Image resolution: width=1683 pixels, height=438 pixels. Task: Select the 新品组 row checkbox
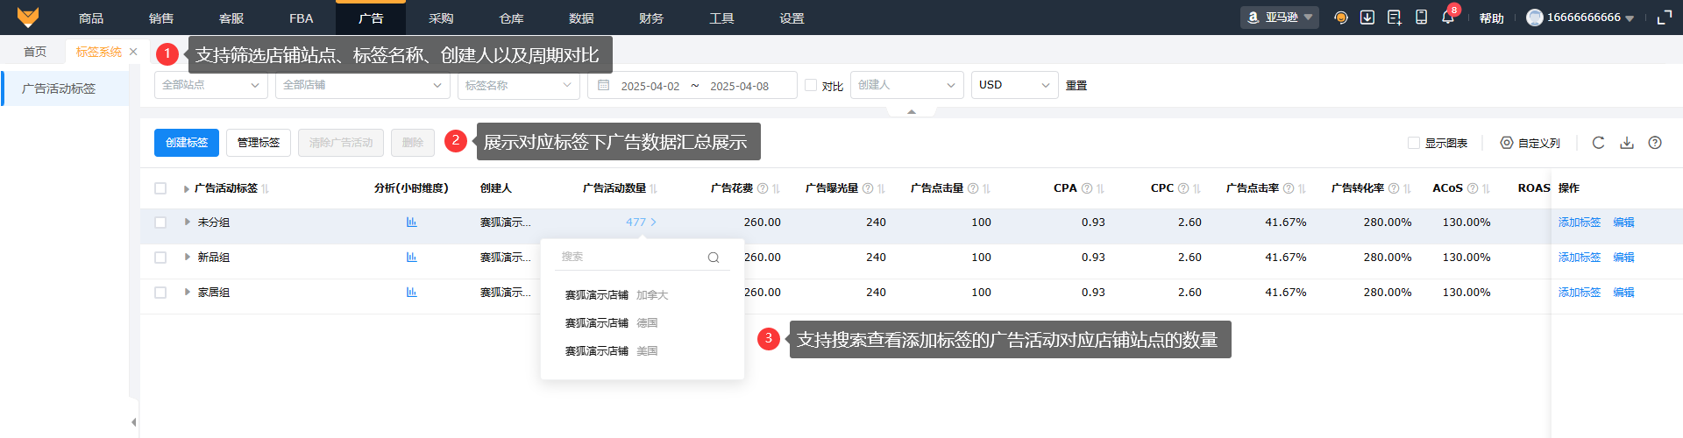(x=160, y=258)
